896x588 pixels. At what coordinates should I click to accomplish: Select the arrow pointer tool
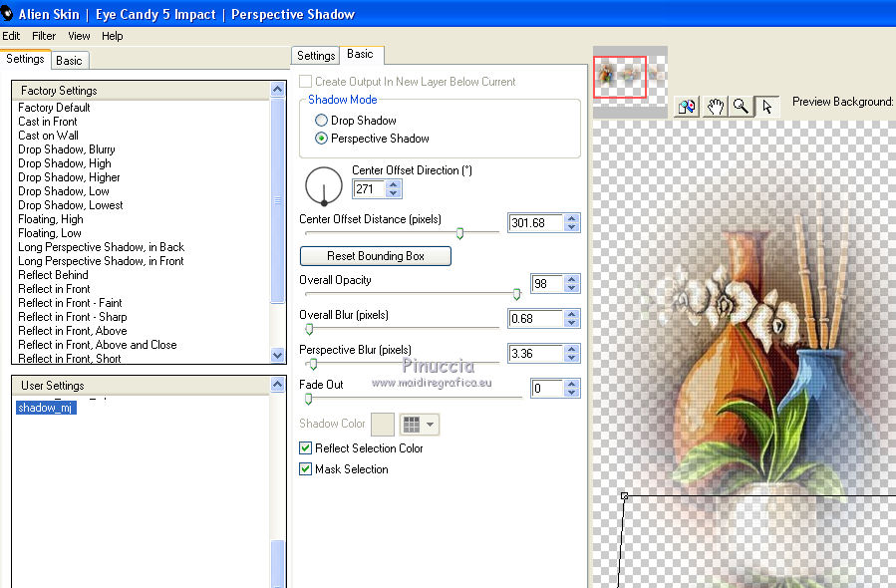pyautogui.click(x=766, y=107)
